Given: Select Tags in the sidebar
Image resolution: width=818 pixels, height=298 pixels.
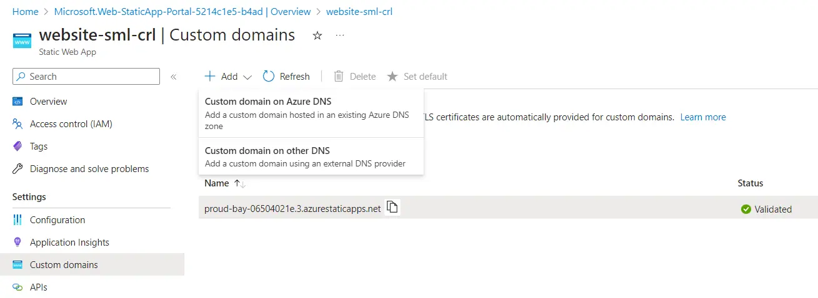Looking at the screenshot, I should [x=39, y=147].
